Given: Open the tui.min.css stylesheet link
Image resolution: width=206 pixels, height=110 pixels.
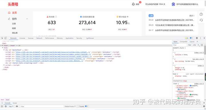Looking at the screenshot, I should pyautogui.click(x=198, y=59).
